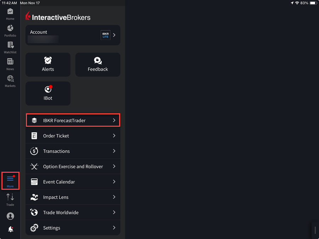Viewport: 319px width, 239px height.
Task: Open the IBKR ForecastTrader menu entry
Action: click(73, 120)
